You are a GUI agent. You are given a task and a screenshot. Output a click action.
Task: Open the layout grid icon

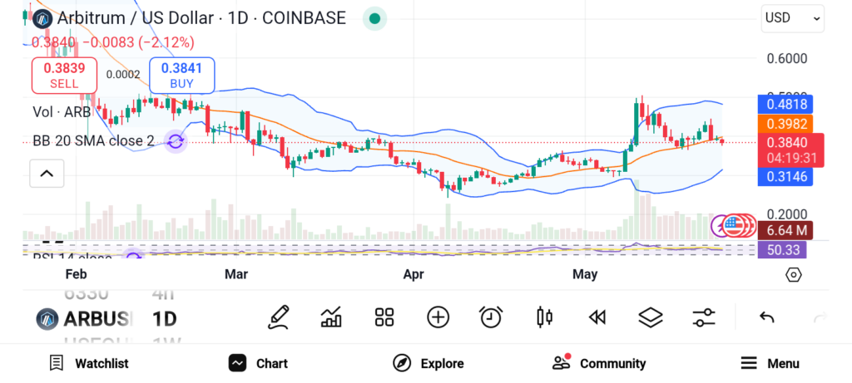(x=384, y=317)
